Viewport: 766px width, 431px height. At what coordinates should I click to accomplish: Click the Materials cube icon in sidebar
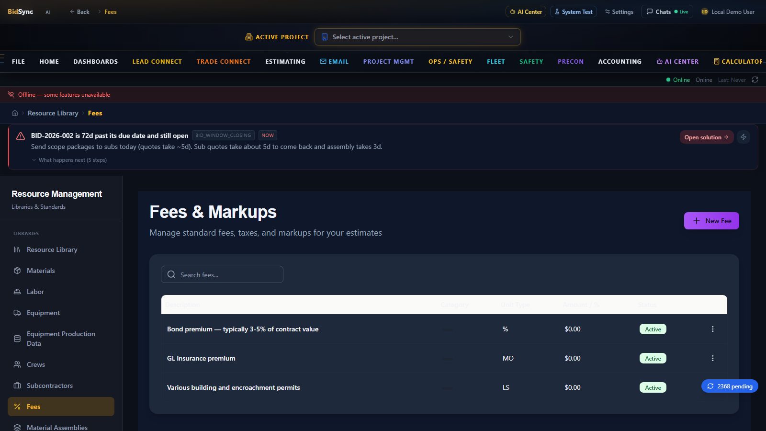coord(17,271)
